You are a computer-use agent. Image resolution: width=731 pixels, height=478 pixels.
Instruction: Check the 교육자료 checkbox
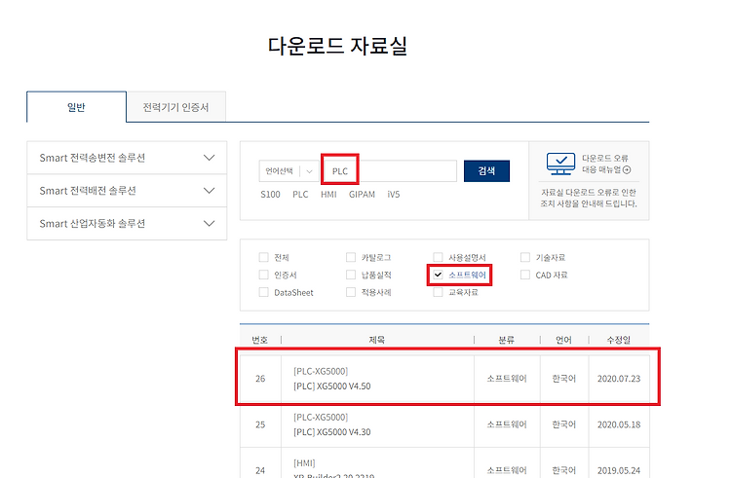438,292
